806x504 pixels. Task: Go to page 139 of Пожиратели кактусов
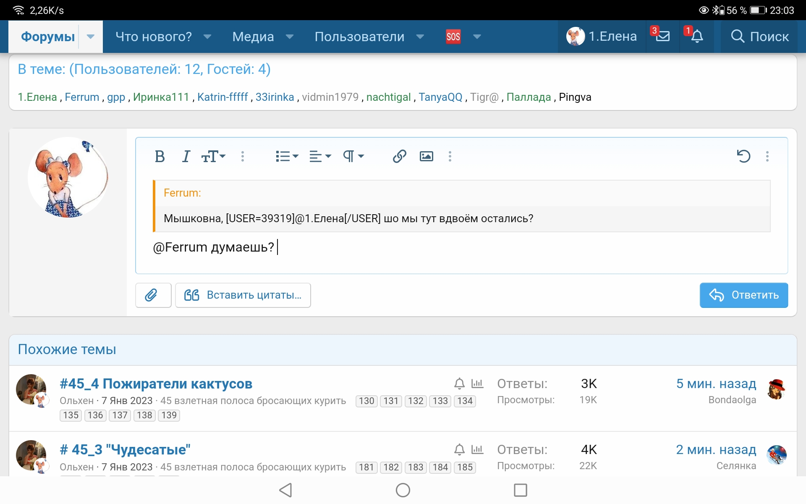[x=168, y=415]
